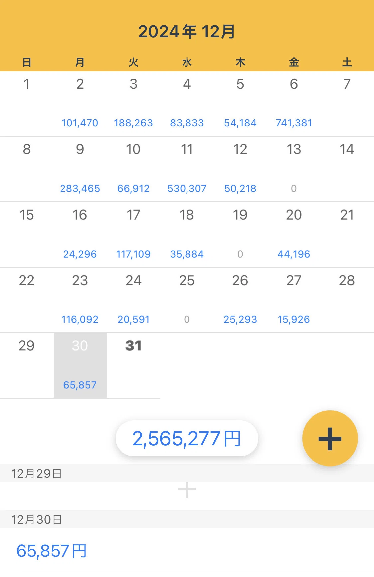This screenshot has width=374, height=577.
Task: Choose December 9 with 283,465
Action: (80, 169)
